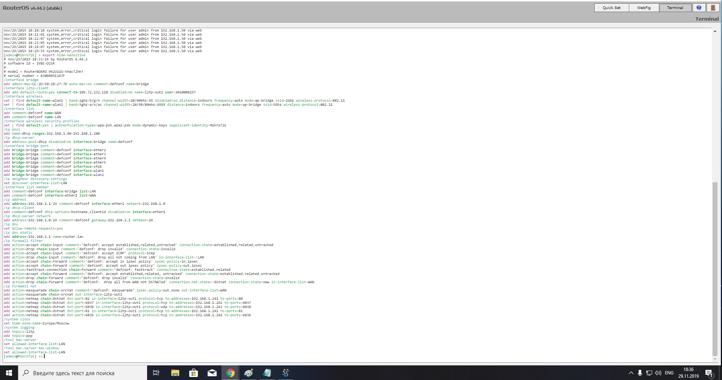Image resolution: width=722 pixels, height=380 pixels.
Task: Click the wlan1 ssid=2Ghz wireless line
Action: pyautogui.click(x=174, y=101)
